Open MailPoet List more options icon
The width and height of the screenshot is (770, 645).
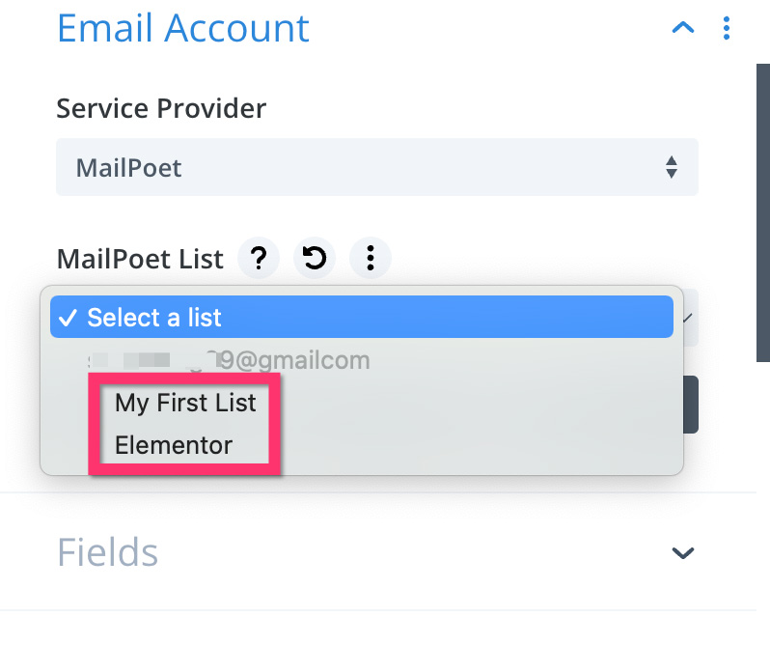tap(371, 258)
